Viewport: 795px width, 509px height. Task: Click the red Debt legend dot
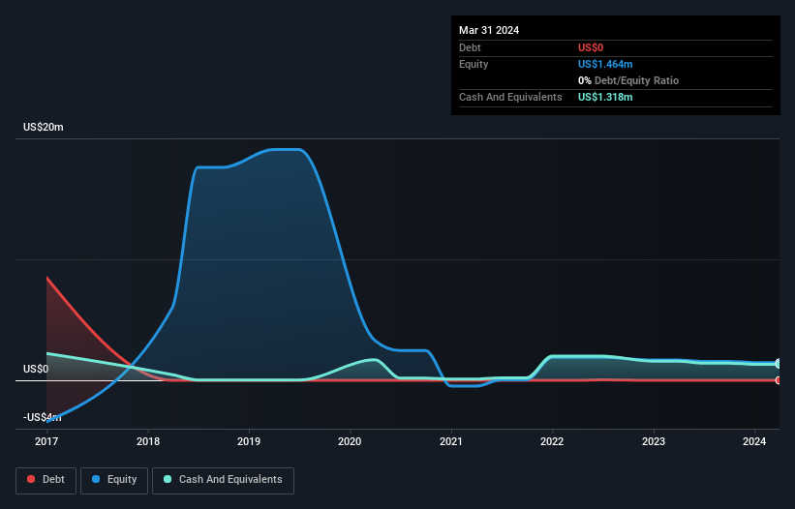pyautogui.click(x=31, y=479)
